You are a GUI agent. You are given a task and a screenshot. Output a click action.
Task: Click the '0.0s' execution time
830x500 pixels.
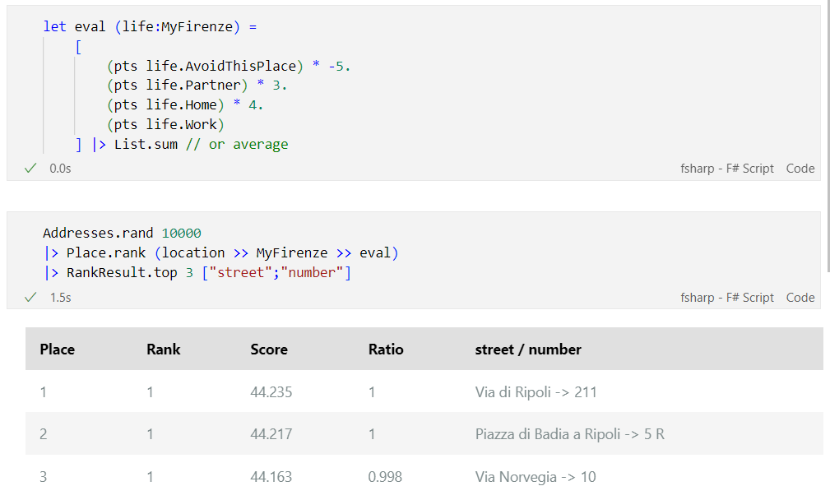[x=60, y=169]
